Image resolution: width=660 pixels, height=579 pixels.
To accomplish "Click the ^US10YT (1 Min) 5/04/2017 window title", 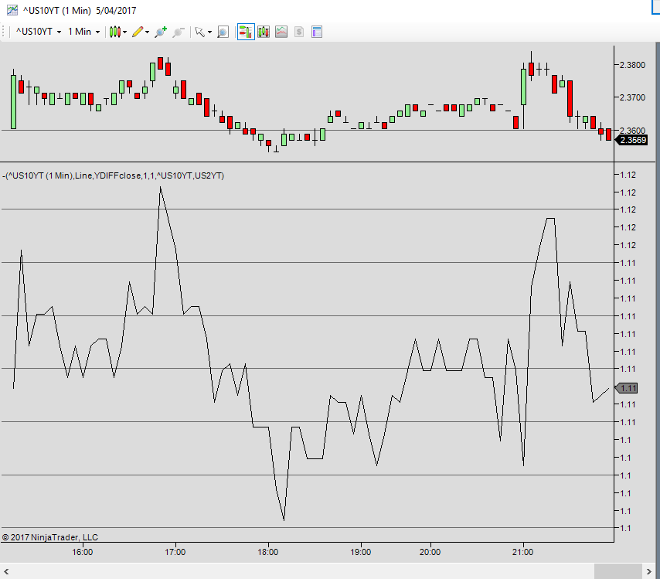I will (80, 11).
